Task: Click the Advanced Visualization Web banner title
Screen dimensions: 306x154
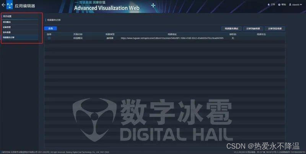Action: [107, 8]
